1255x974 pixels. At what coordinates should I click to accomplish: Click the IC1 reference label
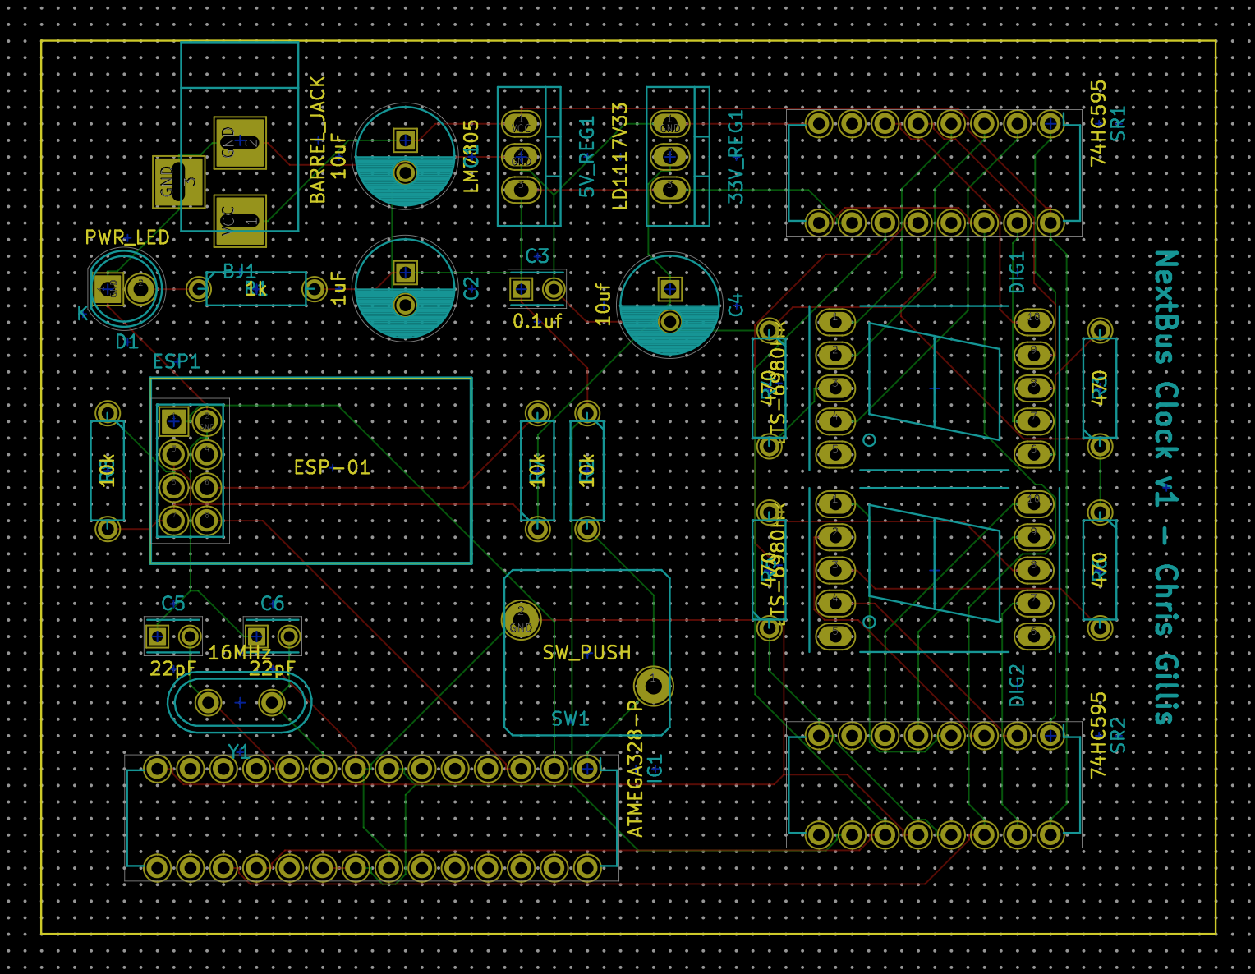tap(655, 769)
